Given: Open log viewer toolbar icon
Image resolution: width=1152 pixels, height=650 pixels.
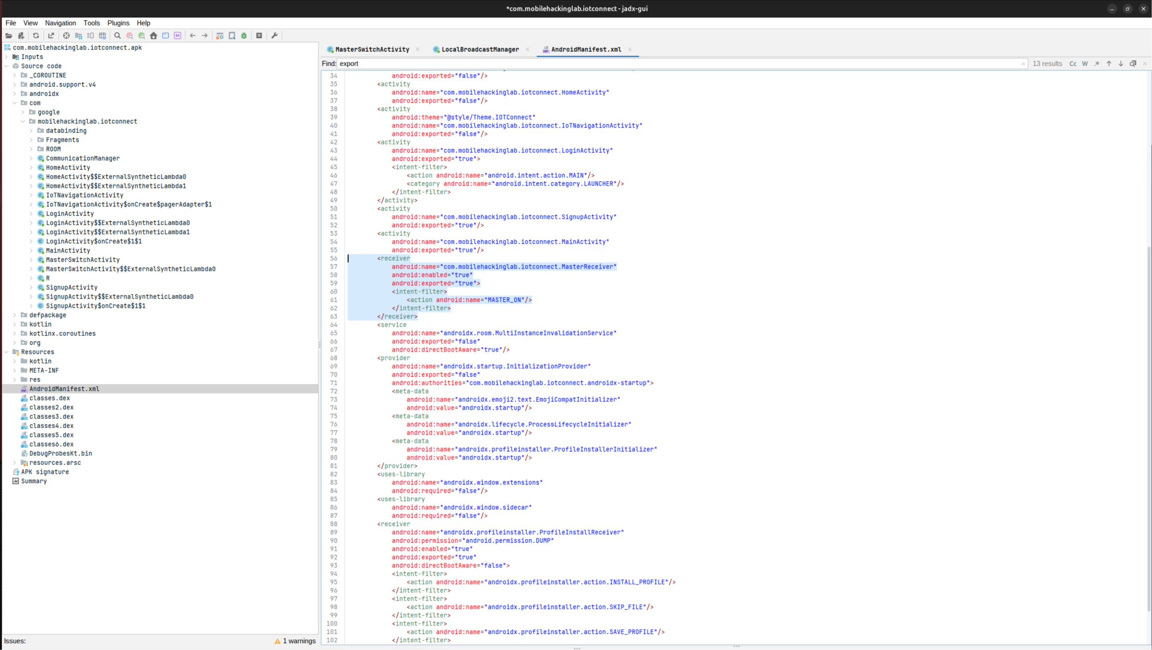Looking at the screenshot, I should [259, 36].
